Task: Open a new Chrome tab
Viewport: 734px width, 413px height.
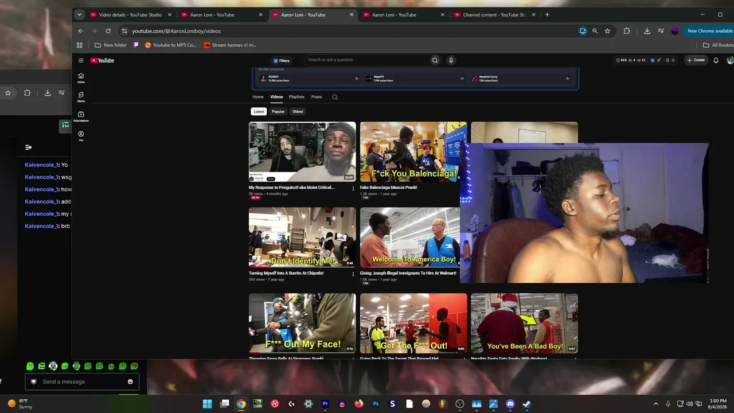Action: [547, 15]
